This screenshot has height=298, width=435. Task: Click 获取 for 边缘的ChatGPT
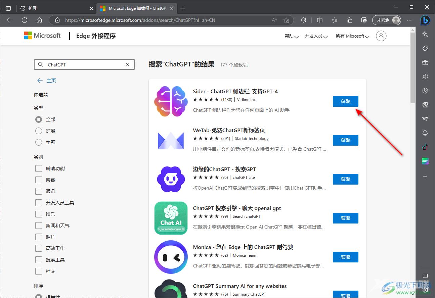click(345, 179)
